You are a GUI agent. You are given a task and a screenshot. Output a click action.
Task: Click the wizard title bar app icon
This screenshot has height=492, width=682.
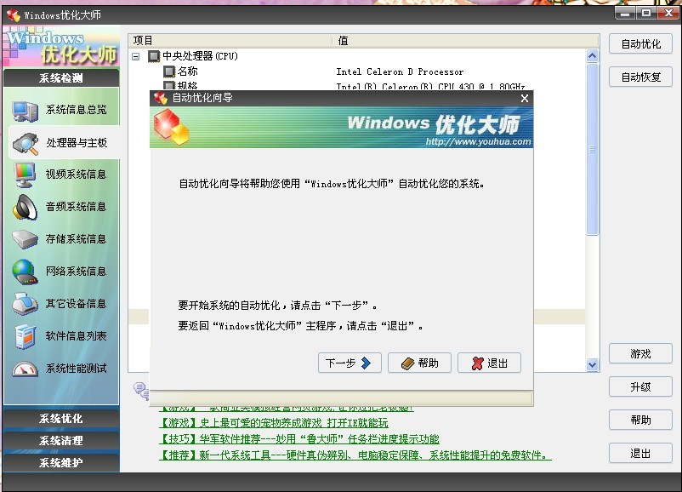point(161,98)
